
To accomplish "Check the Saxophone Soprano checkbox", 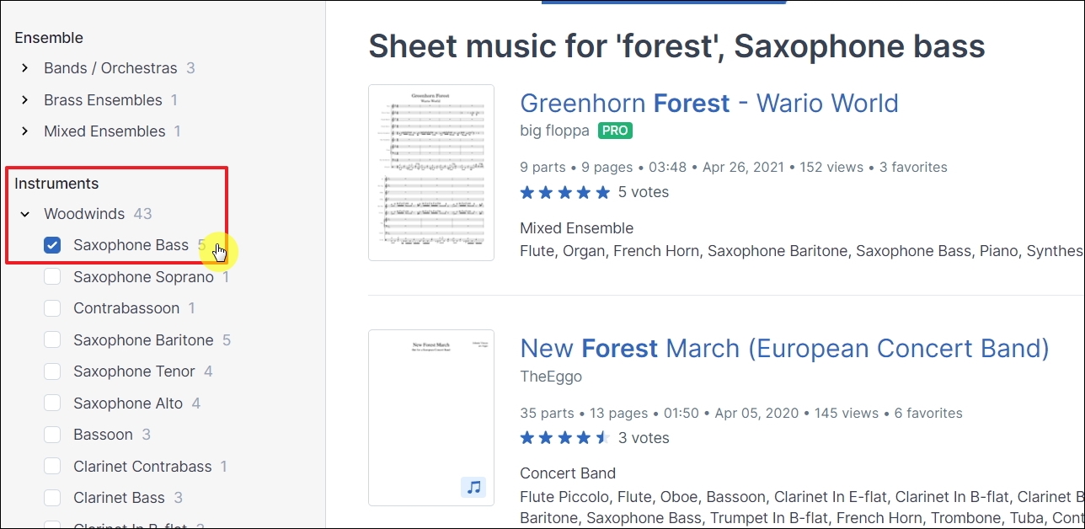I will point(52,277).
